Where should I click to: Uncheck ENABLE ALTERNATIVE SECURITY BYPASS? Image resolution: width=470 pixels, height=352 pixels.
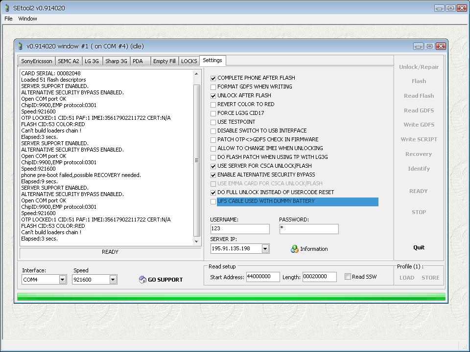tap(213, 175)
